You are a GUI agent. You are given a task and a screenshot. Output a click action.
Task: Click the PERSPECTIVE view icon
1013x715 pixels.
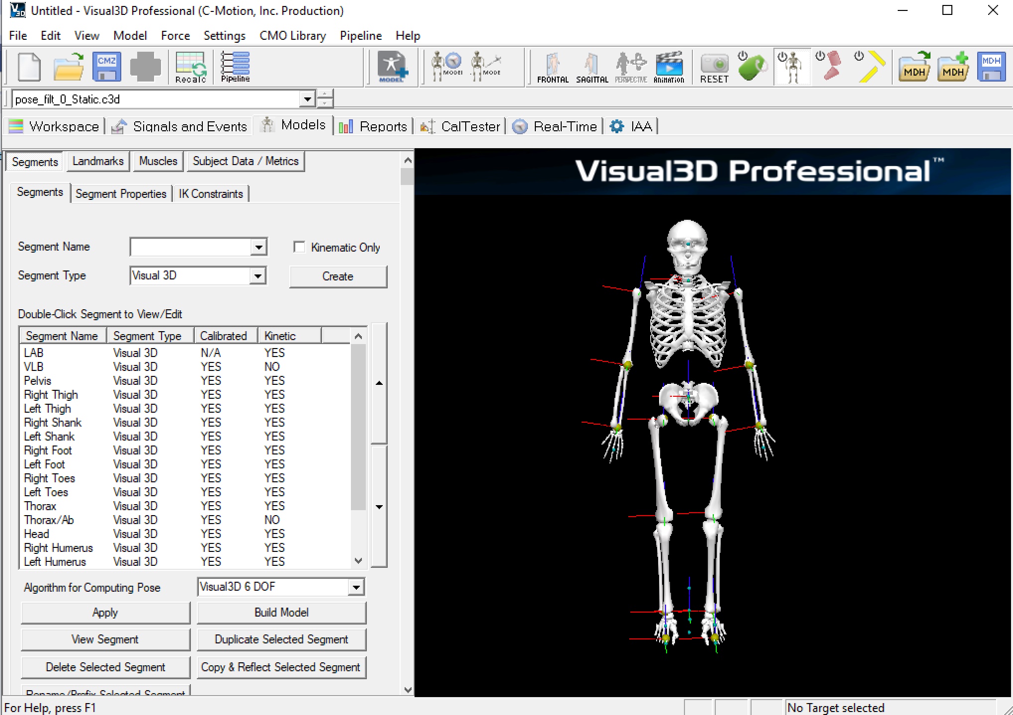[631, 68]
